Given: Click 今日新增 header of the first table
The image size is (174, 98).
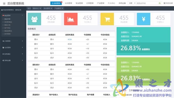Looking at the screenshot, I should [87, 35].
